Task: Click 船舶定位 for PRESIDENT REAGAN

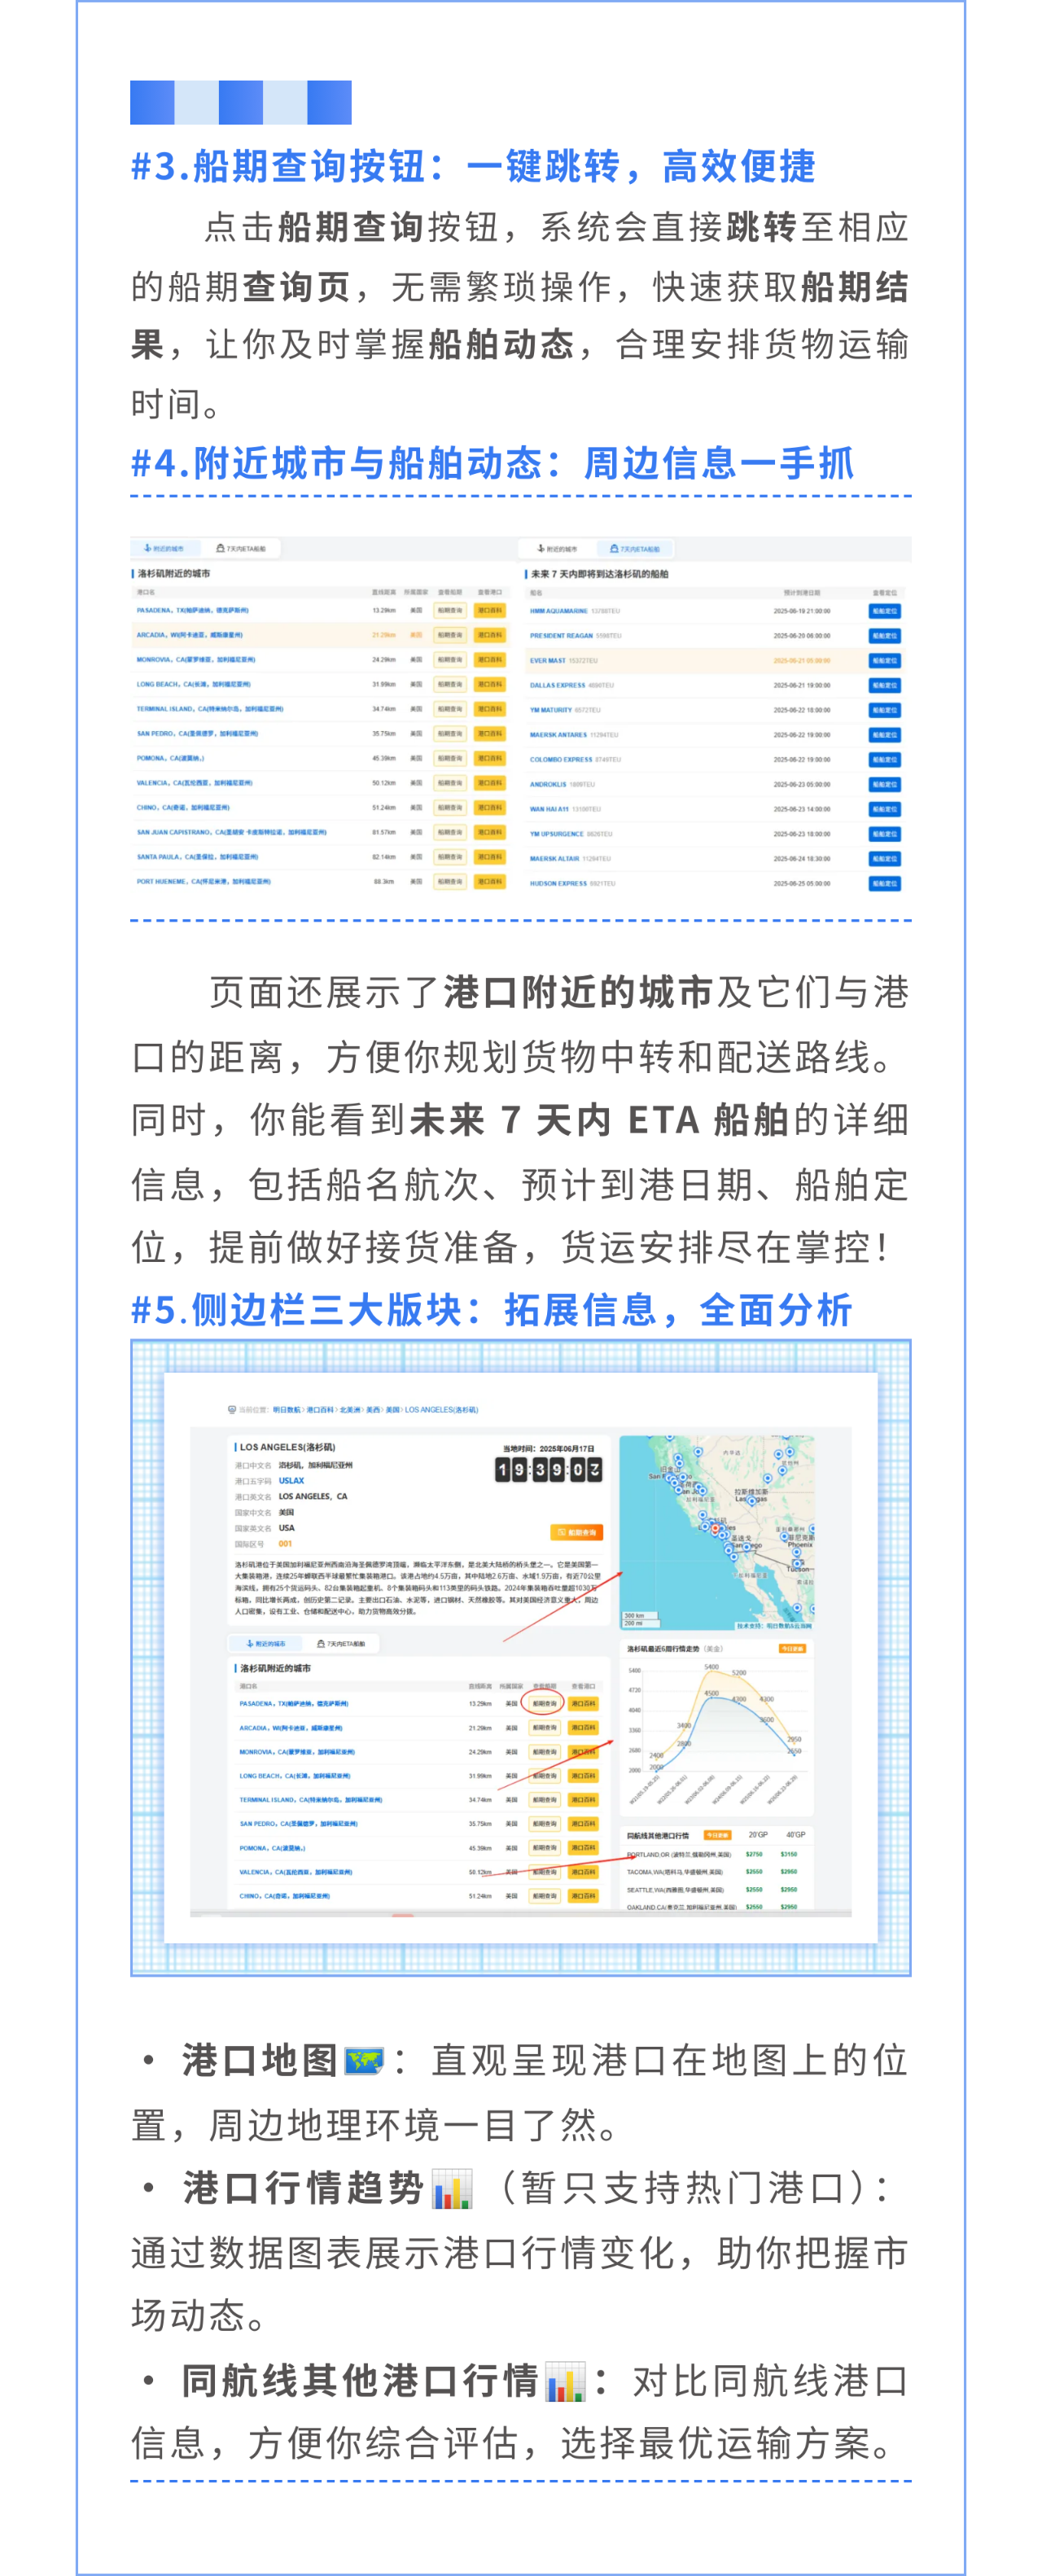Action: pyautogui.click(x=885, y=635)
